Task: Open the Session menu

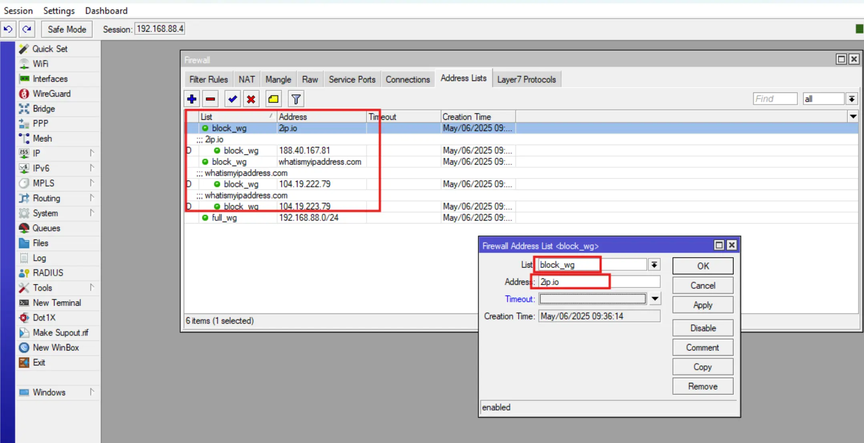Action: pyautogui.click(x=18, y=11)
